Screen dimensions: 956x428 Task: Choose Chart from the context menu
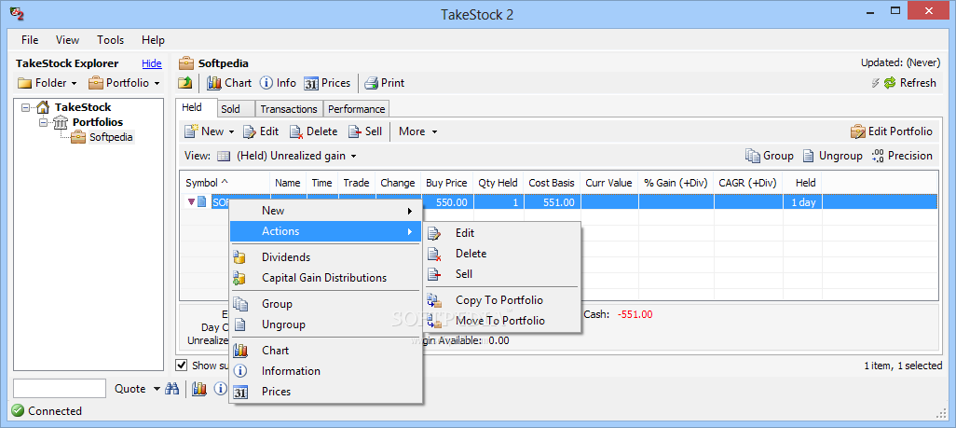point(325,350)
